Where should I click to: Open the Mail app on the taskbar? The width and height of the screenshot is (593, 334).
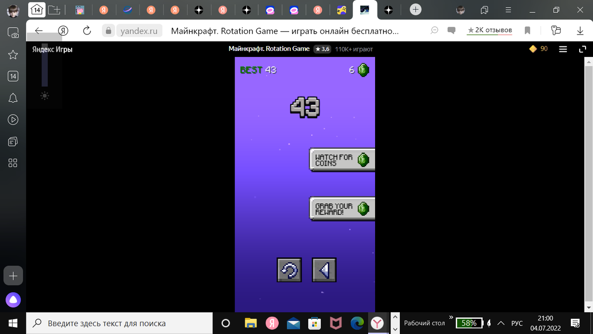tap(294, 323)
